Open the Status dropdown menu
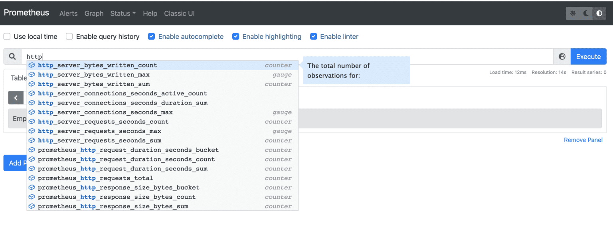Viewport: 613px width, 239px height. (x=123, y=13)
